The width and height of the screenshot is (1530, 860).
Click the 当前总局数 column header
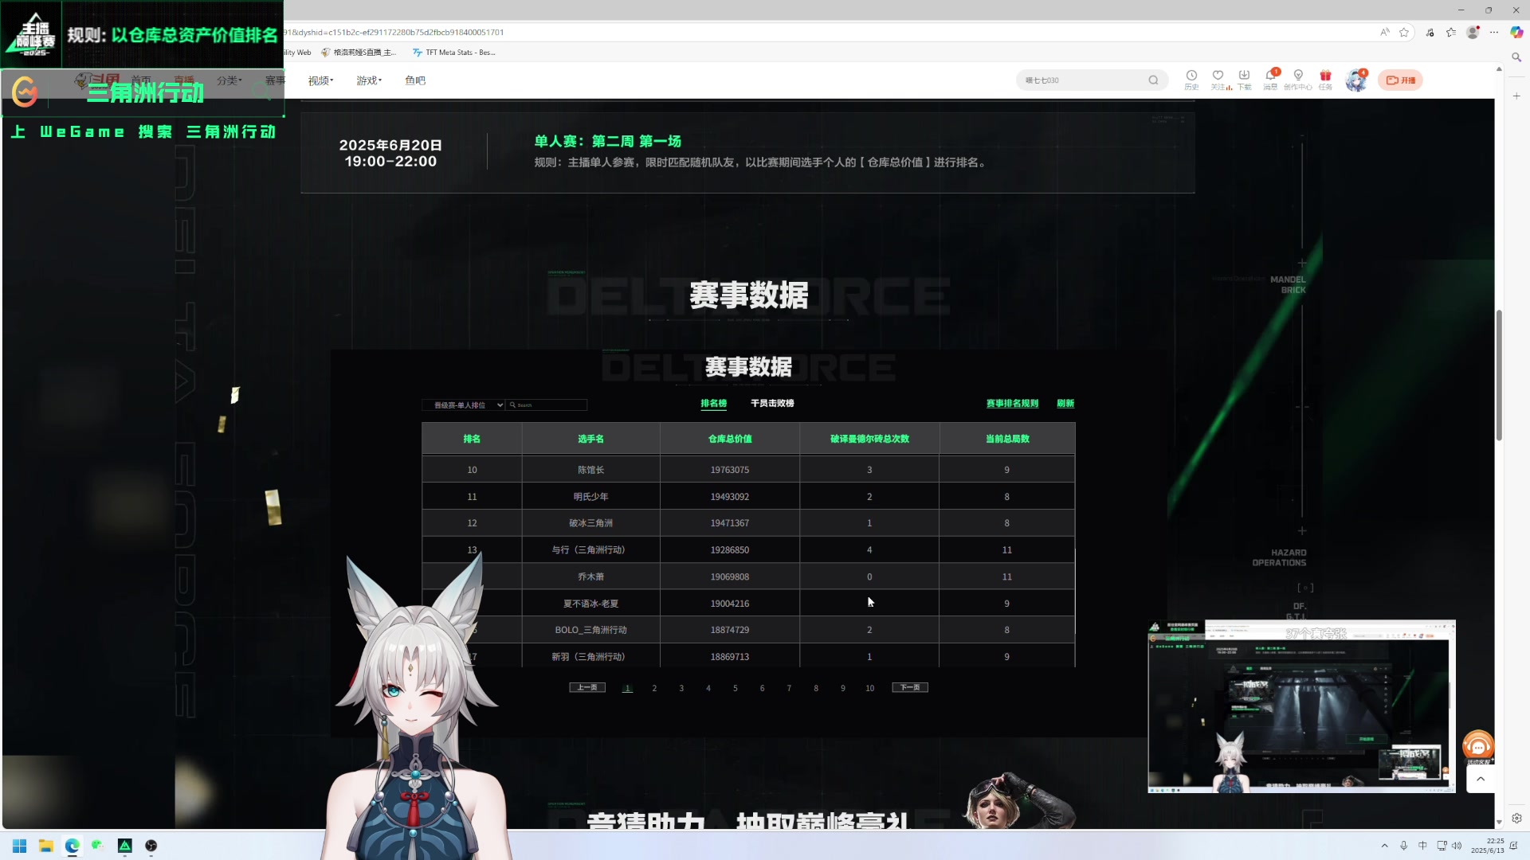(1007, 439)
